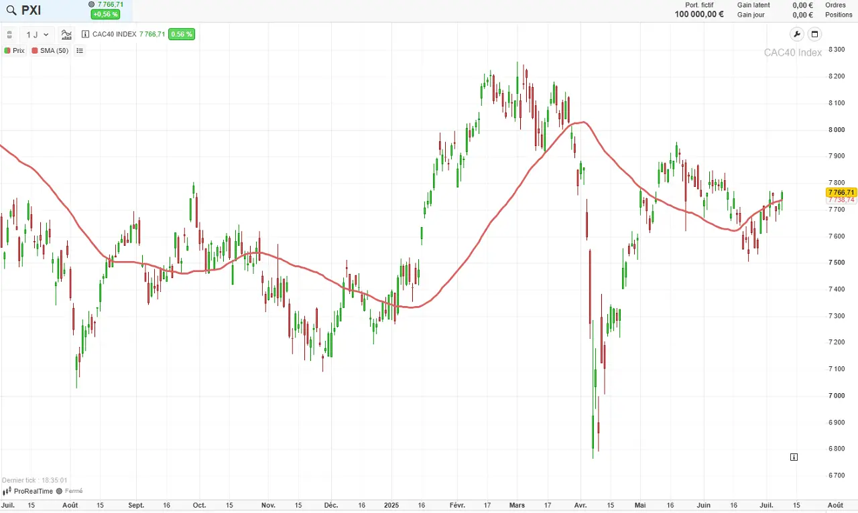Click the PXI ticker symbol
This screenshot has width=858, height=513.
click(x=31, y=10)
